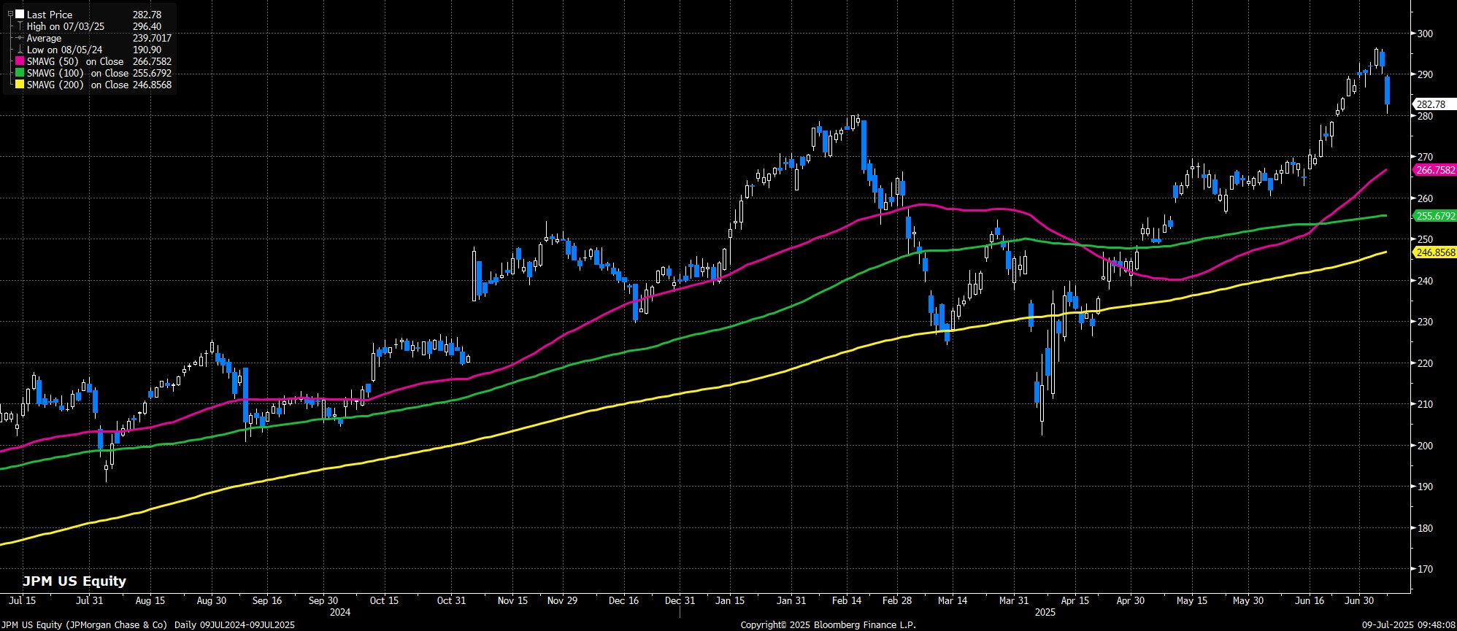Click the Average marker icon in legend
Viewport: 1457px width, 631px height.
coord(20,38)
